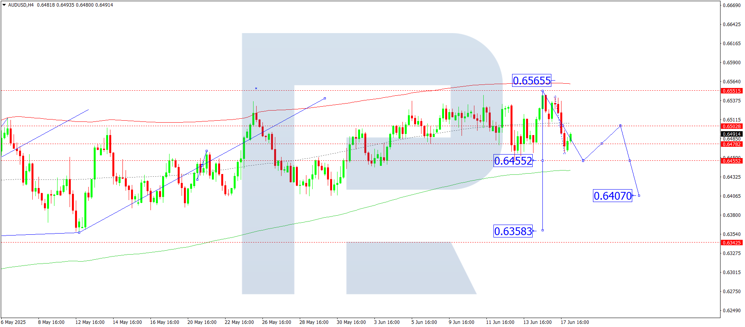
Task: Click the small blue x marker above 22 May peak
Action: coord(256,88)
